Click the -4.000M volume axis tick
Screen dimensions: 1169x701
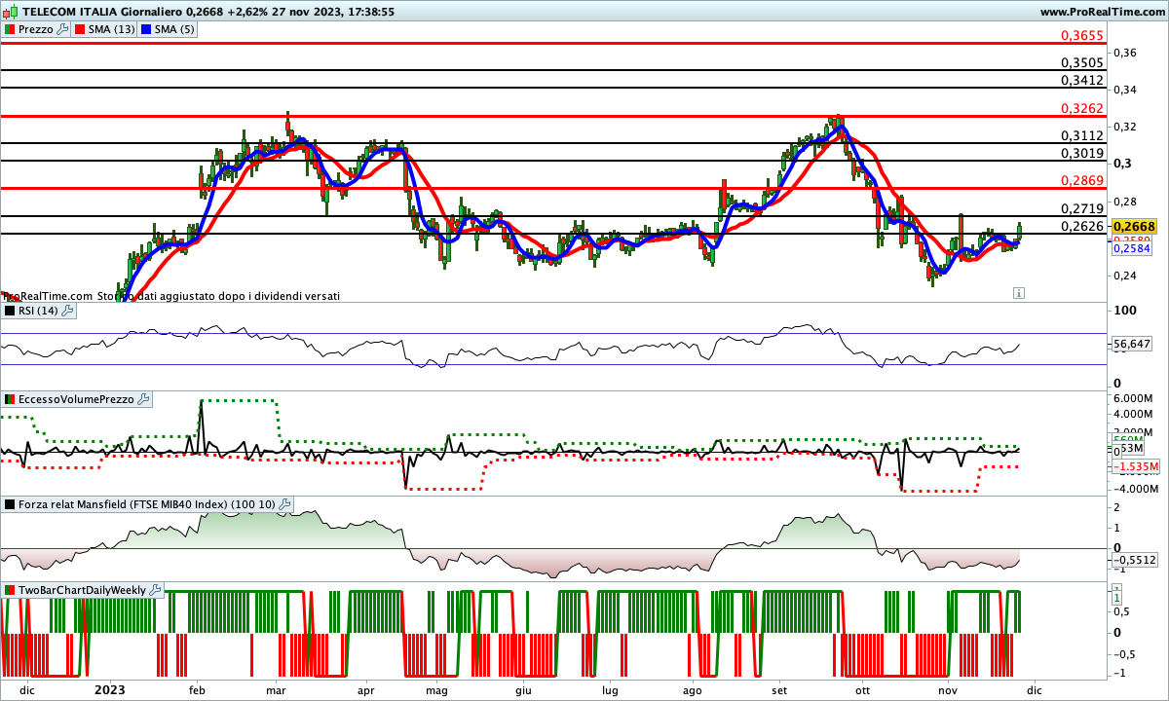pyautogui.click(x=1135, y=489)
